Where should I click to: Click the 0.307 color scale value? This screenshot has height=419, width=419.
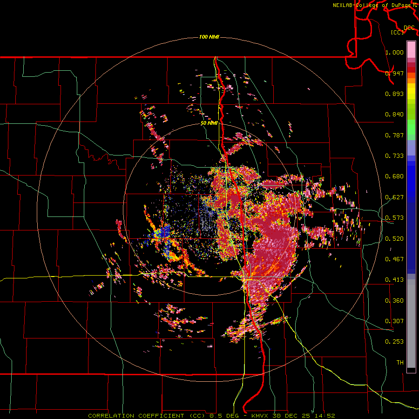pyautogui.click(x=394, y=321)
